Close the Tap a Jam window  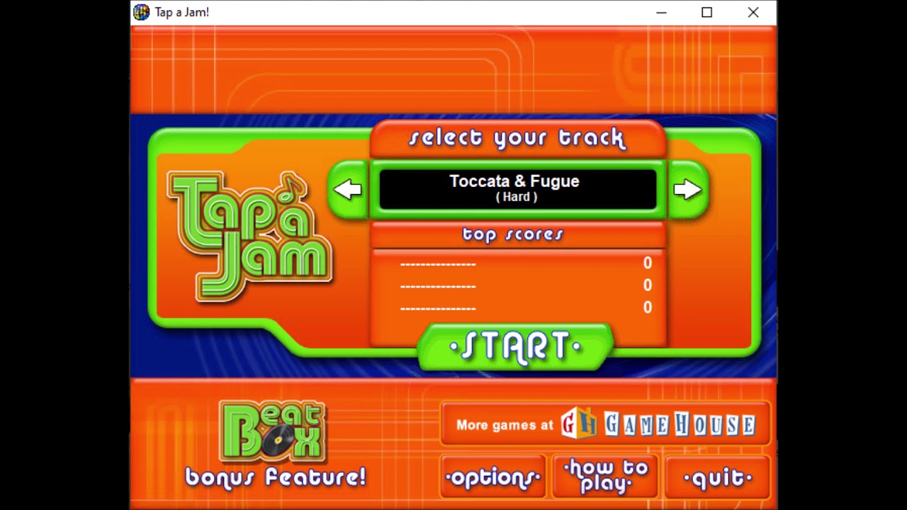click(x=753, y=12)
